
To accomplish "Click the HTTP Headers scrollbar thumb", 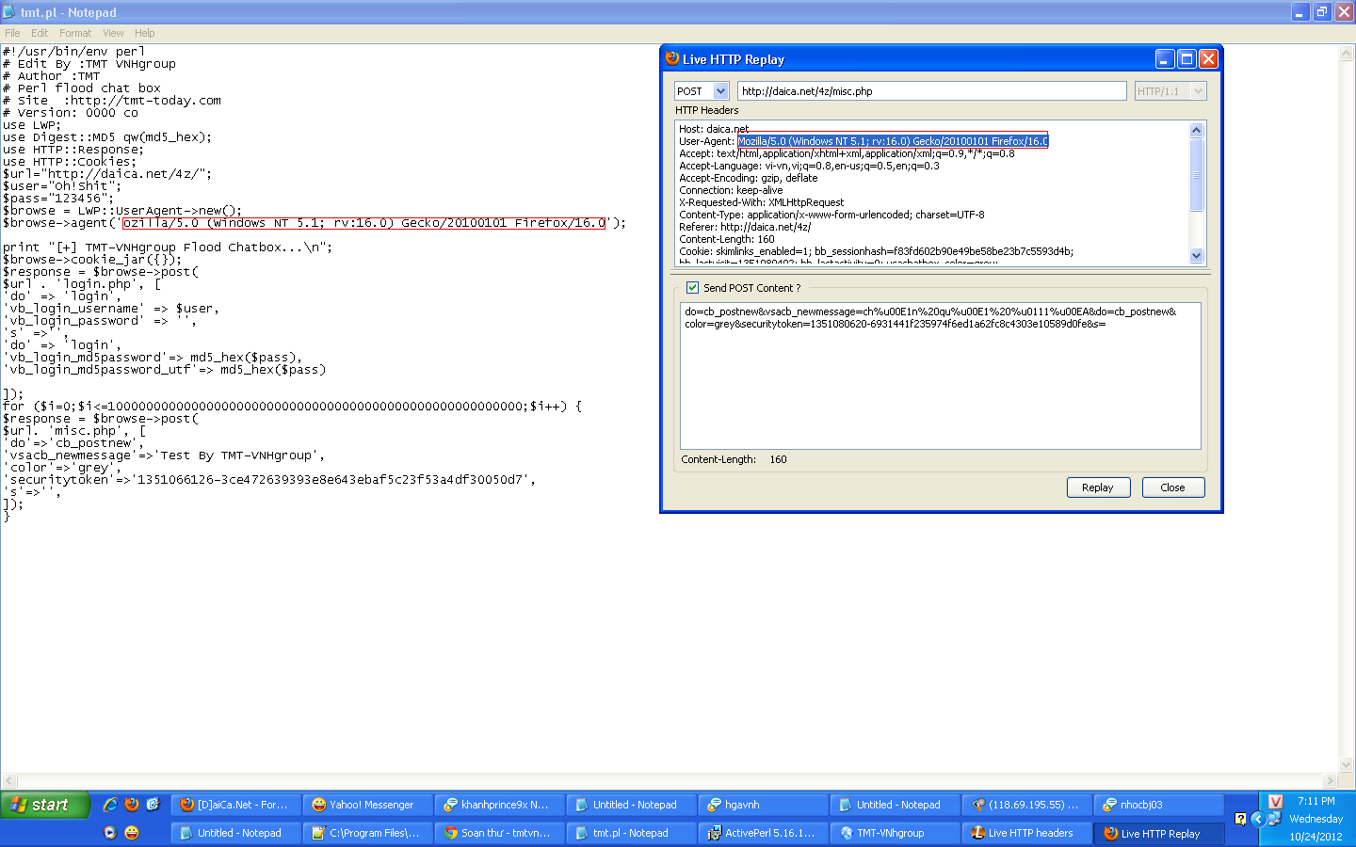I will 1197,175.
